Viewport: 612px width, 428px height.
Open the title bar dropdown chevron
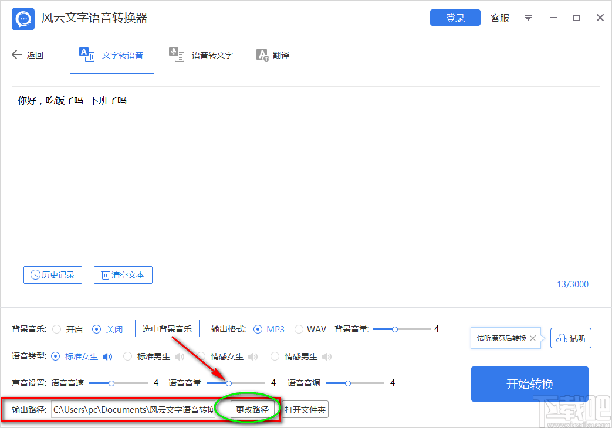coord(528,18)
